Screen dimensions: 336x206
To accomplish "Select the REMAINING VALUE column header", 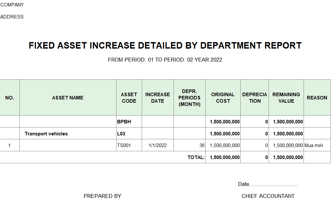I will pos(286,98).
